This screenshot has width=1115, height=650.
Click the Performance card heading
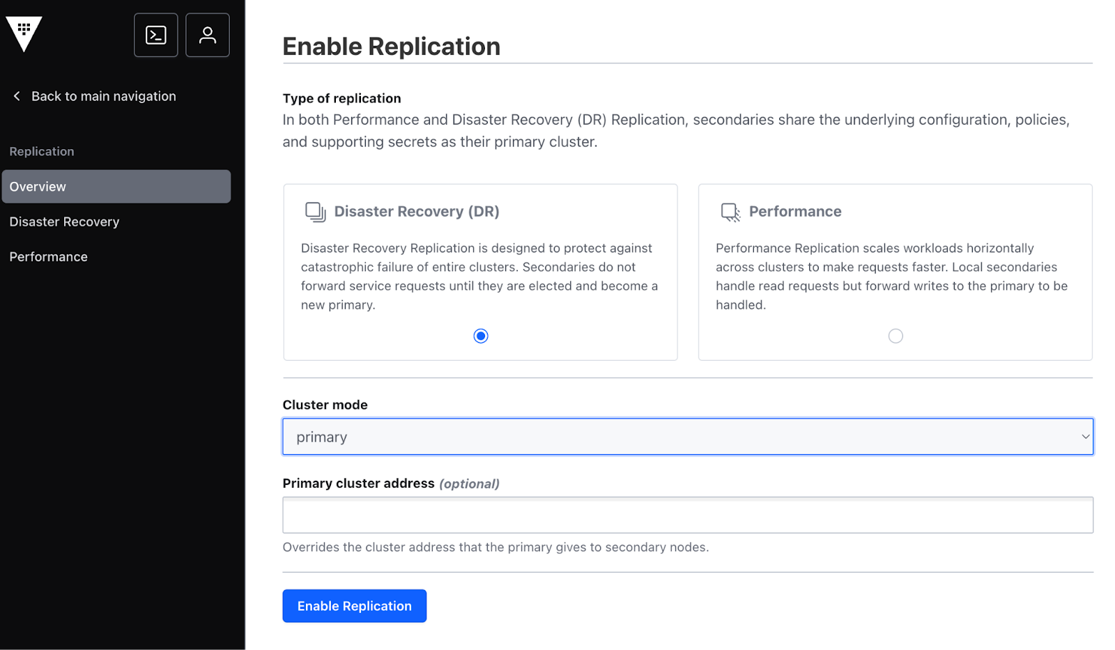point(795,211)
